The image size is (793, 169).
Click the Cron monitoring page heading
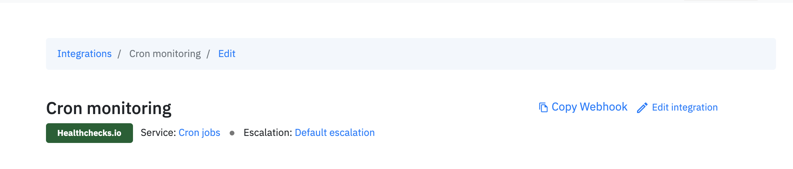point(109,108)
